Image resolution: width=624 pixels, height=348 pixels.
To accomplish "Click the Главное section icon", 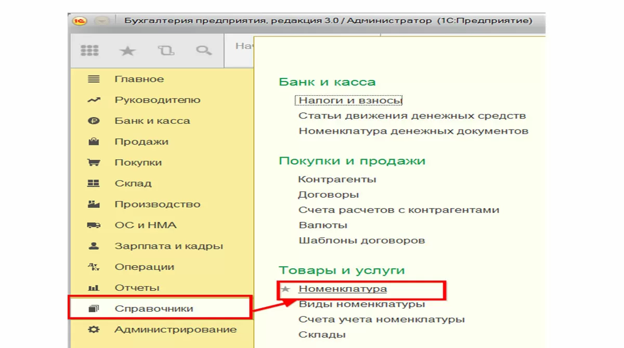I will point(94,79).
